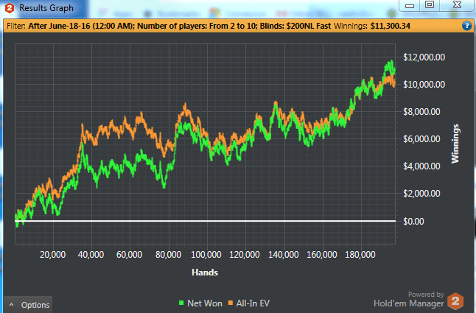Click the white $0.00 baseline
Screen dimensions: 476x313
[206, 221]
